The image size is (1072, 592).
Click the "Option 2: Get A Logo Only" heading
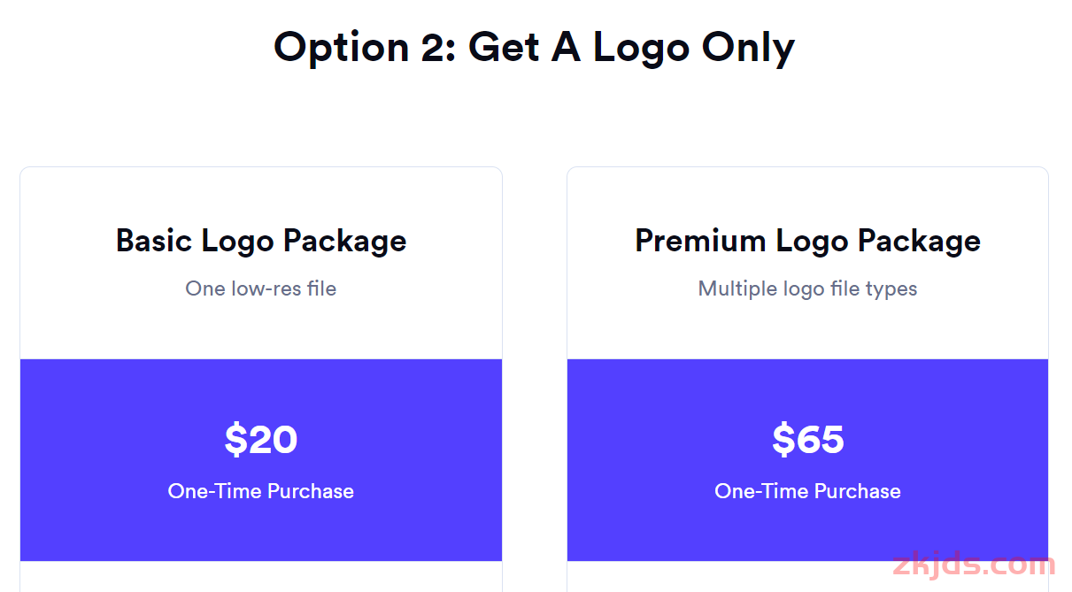pos(534,47)
